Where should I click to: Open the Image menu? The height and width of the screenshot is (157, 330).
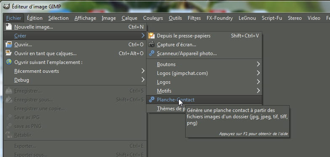(x=109, y=18)
